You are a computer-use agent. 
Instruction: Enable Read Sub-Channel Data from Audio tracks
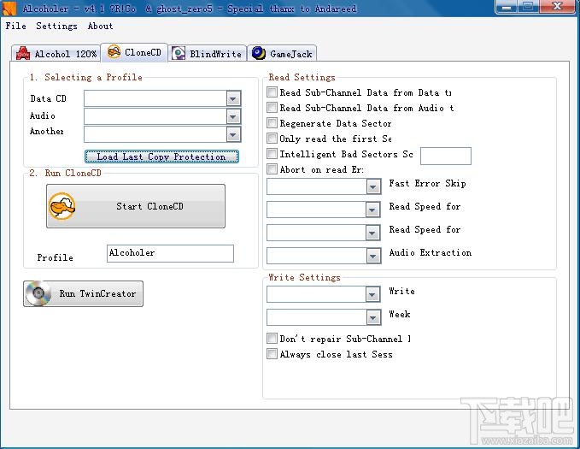tap(272, 108)
